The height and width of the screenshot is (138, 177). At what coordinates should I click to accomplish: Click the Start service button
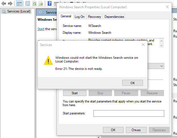[75, 93]
